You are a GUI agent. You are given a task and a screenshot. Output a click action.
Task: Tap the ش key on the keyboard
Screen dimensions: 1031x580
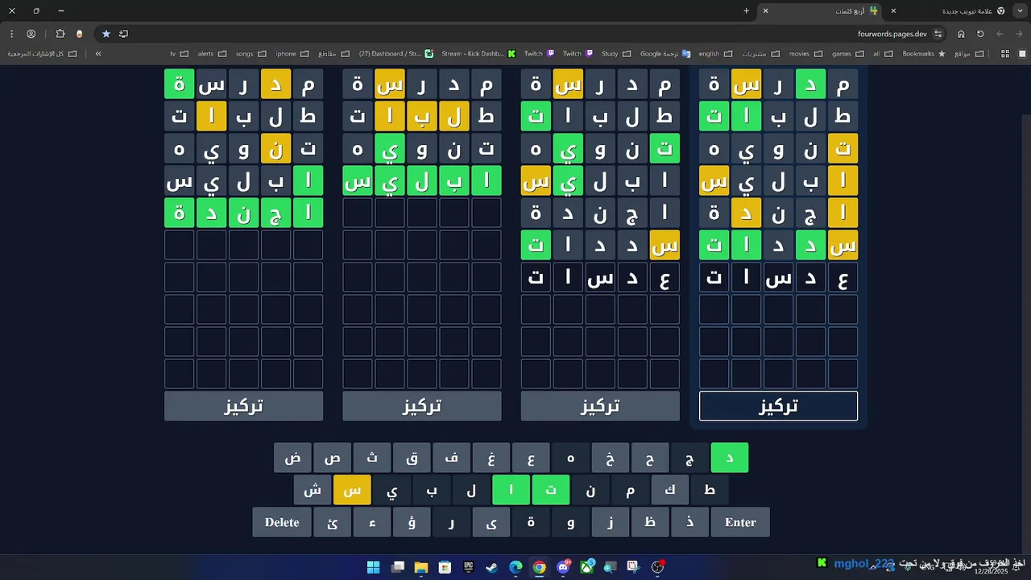[x=312, y=490]
